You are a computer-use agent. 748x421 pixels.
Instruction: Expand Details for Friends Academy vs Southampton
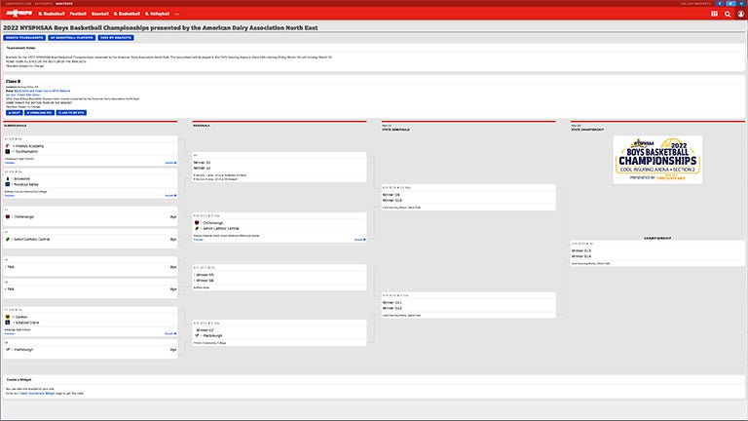(x=170, y=163)
